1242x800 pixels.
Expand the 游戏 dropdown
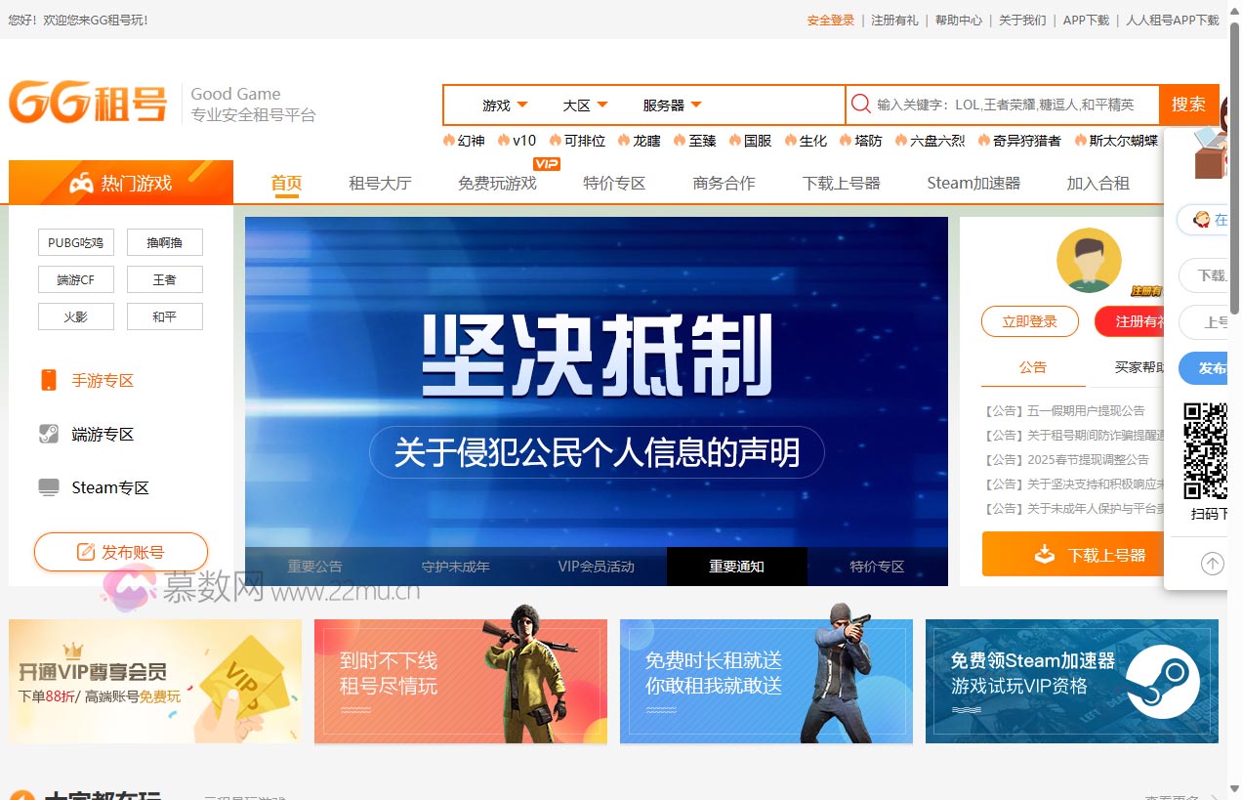click(x=505, y=105)
